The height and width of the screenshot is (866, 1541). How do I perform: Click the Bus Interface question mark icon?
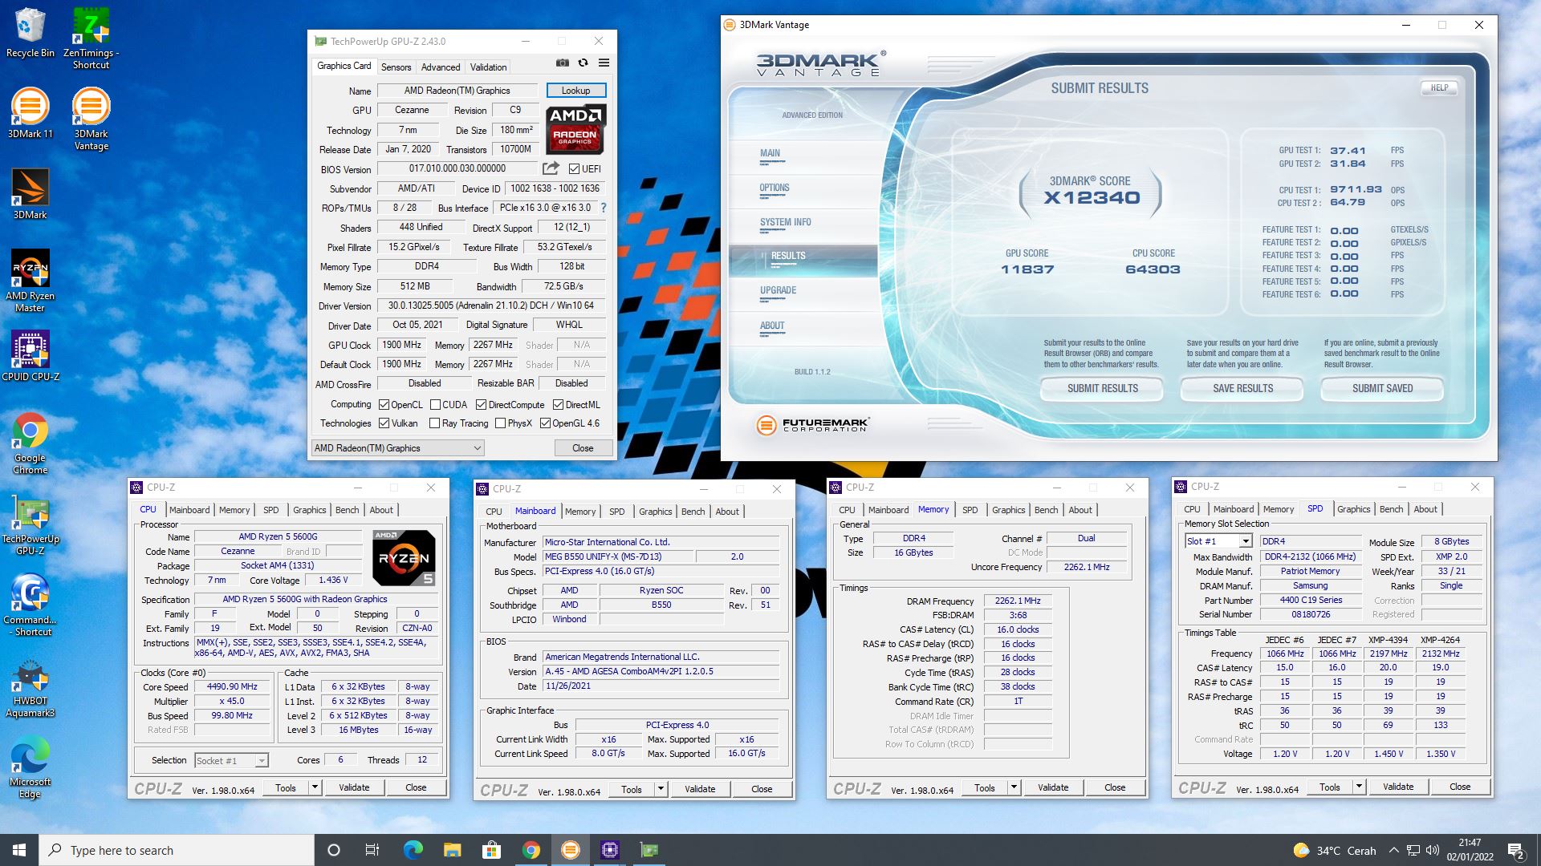[x=604, y=208]
